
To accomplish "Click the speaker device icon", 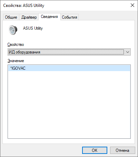I will pyautogui.click(x=13, y=30).
